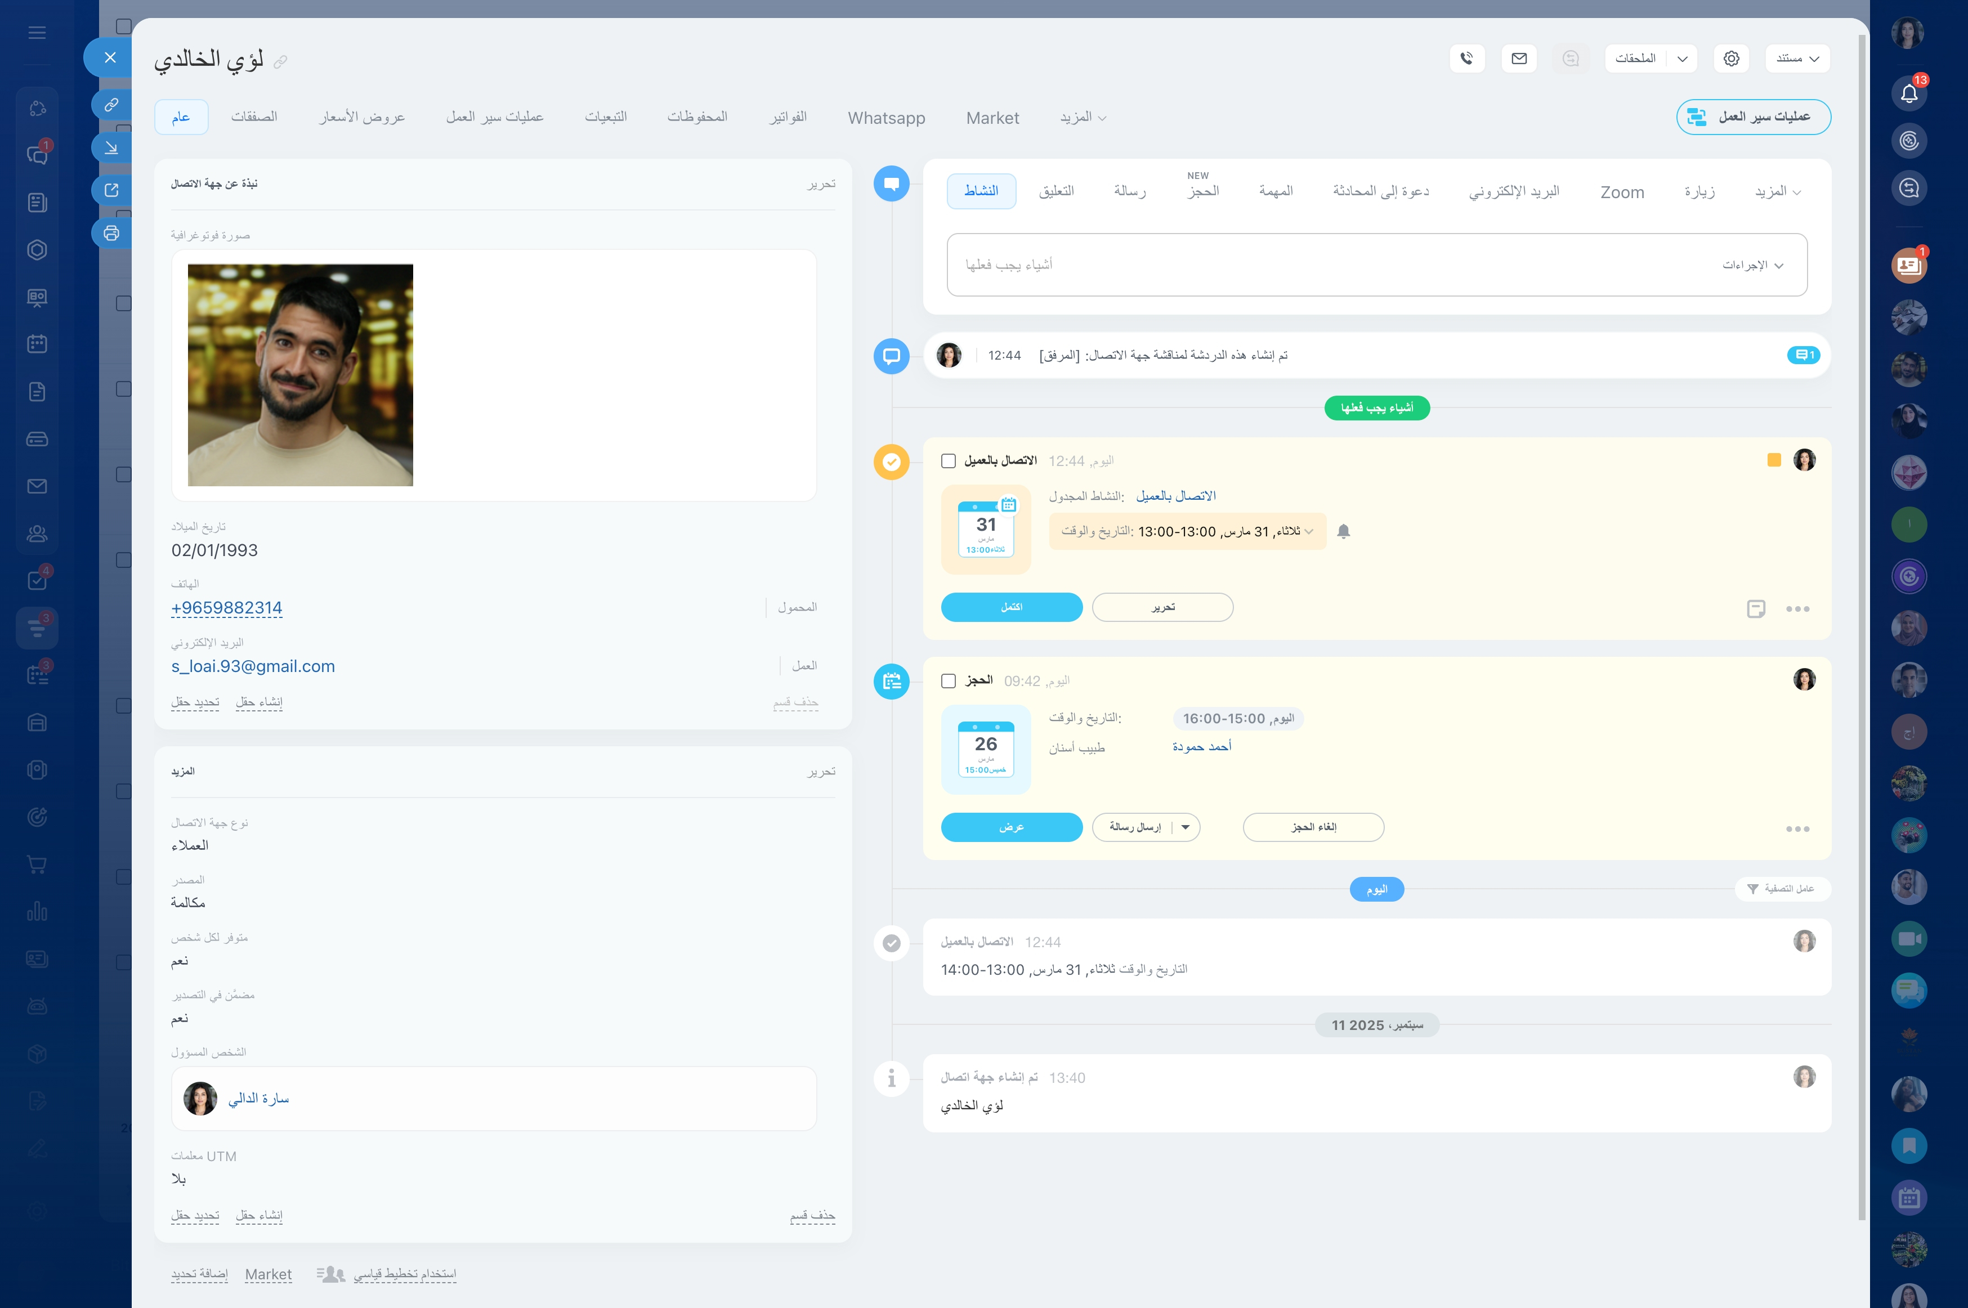Click الغاء الحجز button
The height and width of the screenshot is (1308, 1968).
tap(1313, 827)
